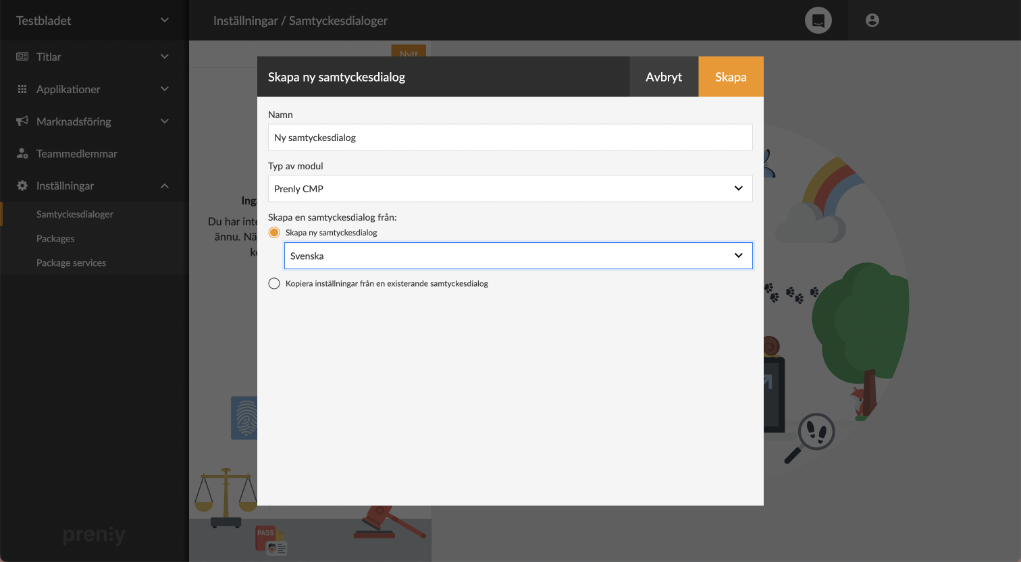Click the Inställningar gear icon
Image resolution: width=1021 pixels, height=562 pixels.
[22, 186]
